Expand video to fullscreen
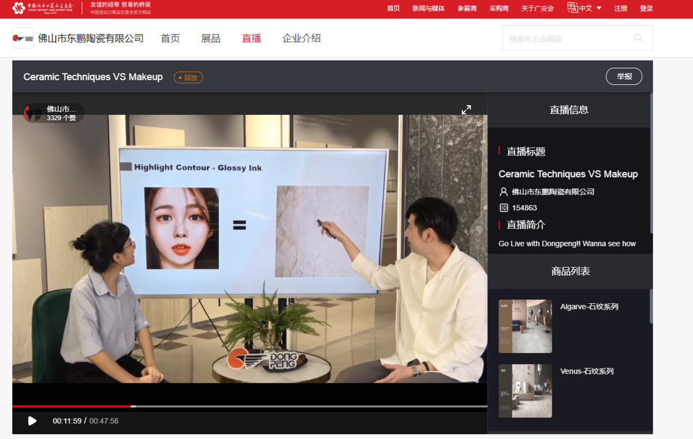Image resolution: width=693 pixels, height=439 pixels. tap(466, 110)
